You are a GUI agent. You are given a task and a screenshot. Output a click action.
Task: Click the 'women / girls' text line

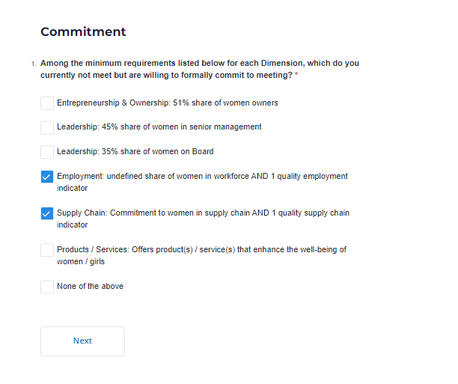[81, 261]
